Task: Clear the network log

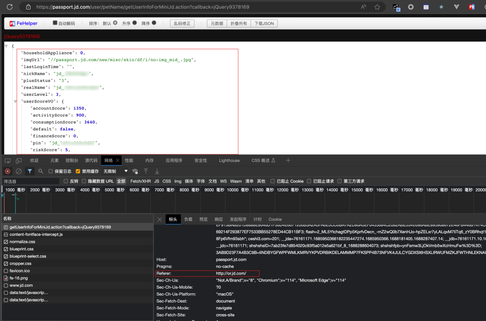Action: 18,171
